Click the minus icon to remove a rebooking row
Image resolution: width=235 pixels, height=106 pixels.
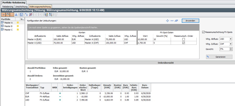(x=172, y=21)
